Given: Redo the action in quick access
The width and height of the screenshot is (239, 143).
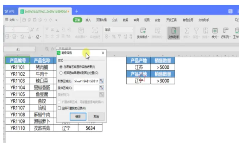Looking at the screenshot, I should tap(51, 20).
